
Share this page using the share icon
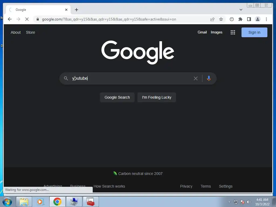pyautogui.click(x=212, y=19)
